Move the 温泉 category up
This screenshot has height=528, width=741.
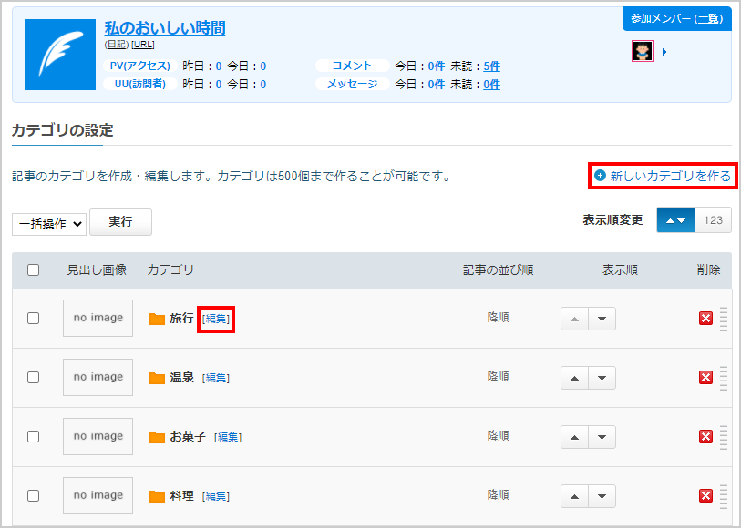coord(574,378)
